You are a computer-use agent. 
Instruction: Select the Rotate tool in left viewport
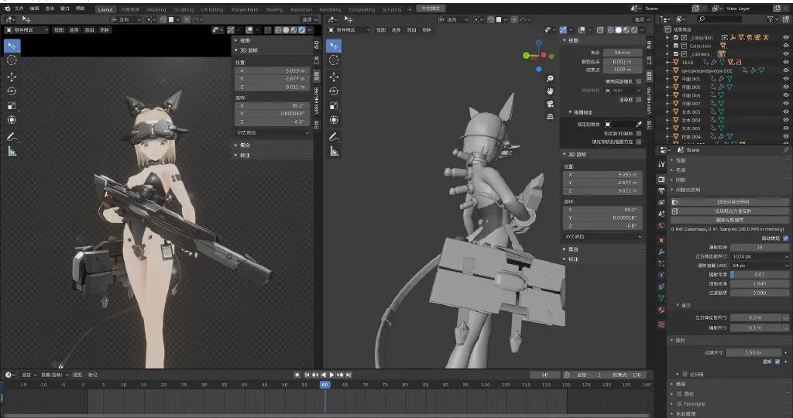(12, 91)
